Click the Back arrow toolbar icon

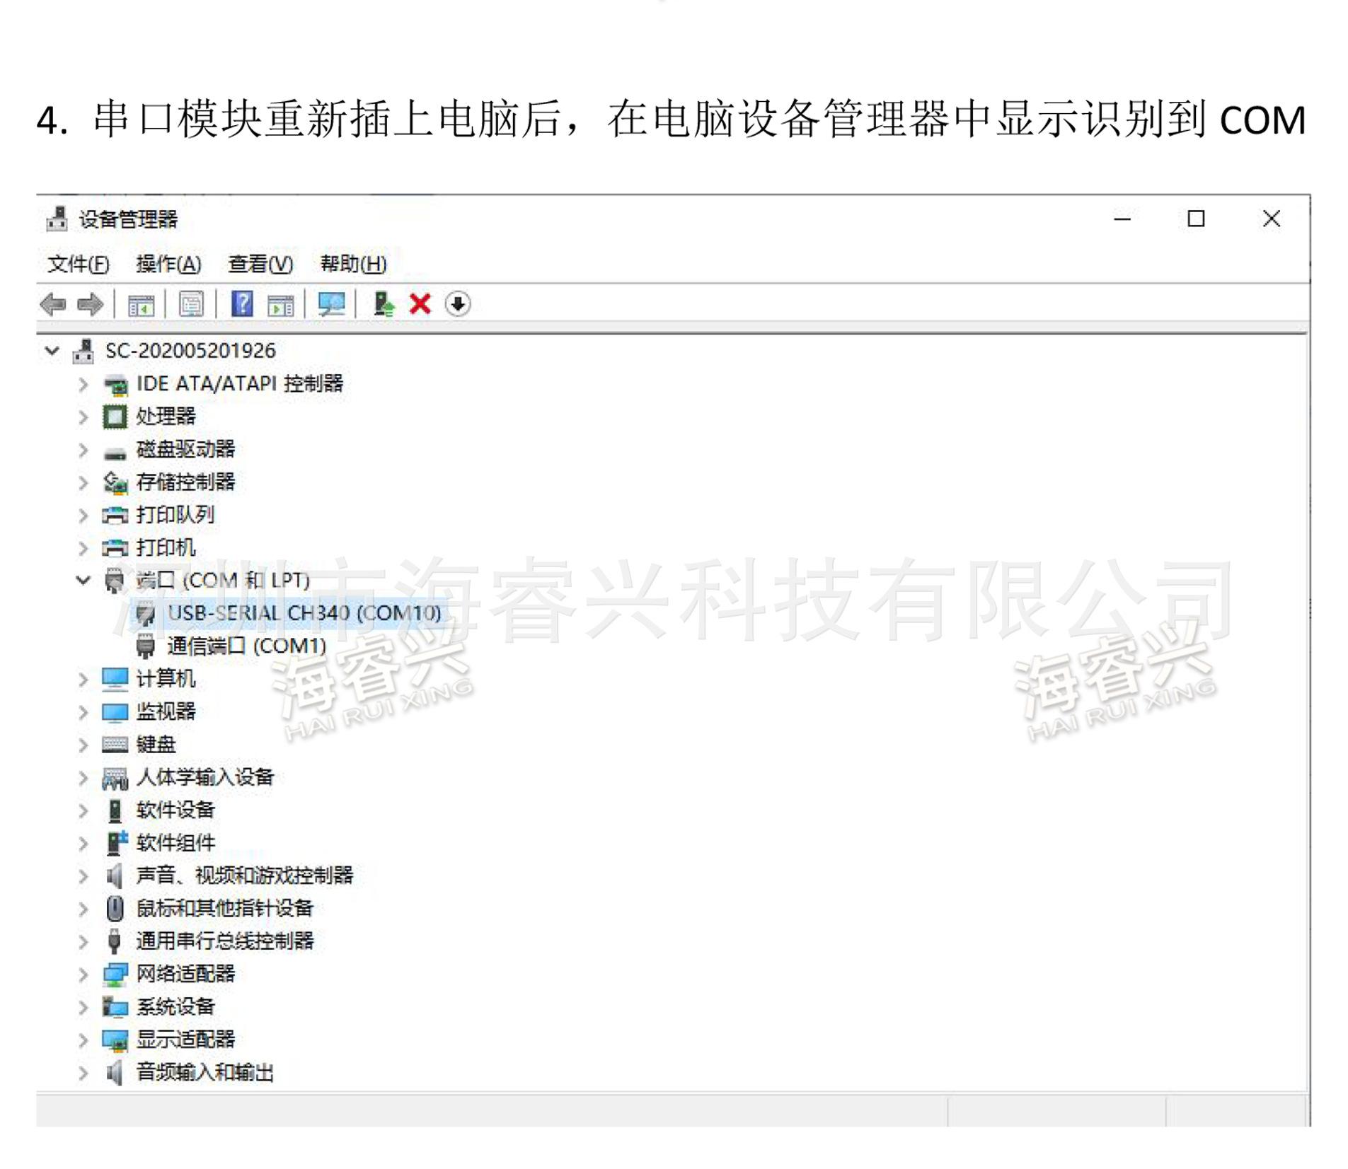[x=53, y=305]
